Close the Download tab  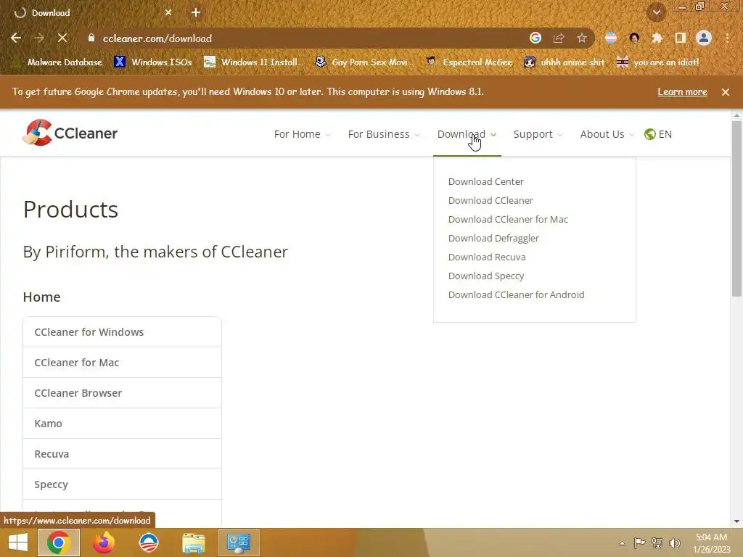click(168, 13)
